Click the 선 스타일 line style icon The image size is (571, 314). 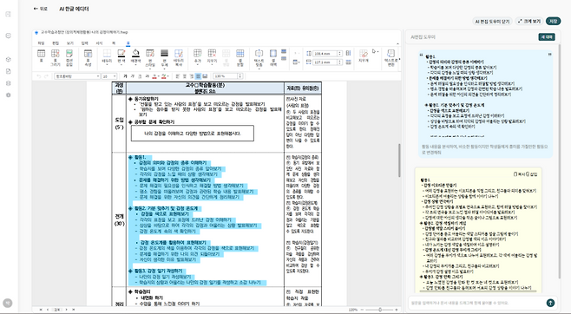pos(149,54)
